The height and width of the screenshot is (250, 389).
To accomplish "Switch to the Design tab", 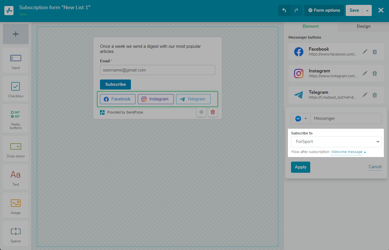I will 363,26.
